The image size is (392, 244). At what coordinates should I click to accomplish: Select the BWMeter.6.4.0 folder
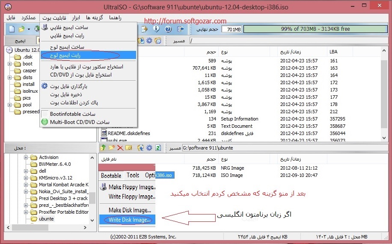[x=55, y=164]
